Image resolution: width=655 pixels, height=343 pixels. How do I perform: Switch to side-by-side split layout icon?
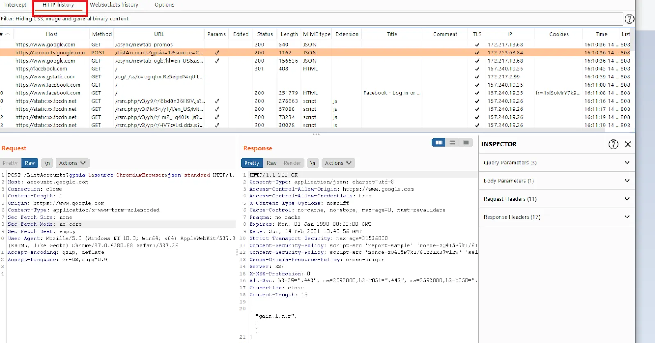click(x=439, y=142)
